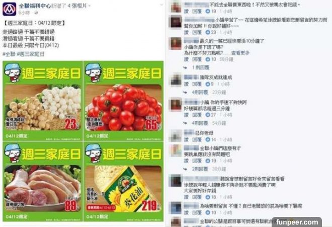Image resolution: width=332 pixels, height=227 pixels.
Task: Click the like count icon showing 9
Action: (x=208, y=84)
